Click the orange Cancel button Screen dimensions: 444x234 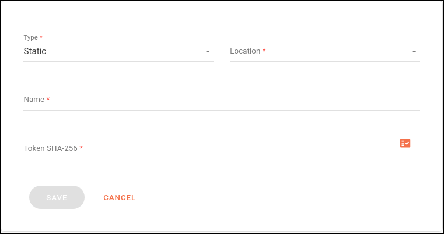120,198
